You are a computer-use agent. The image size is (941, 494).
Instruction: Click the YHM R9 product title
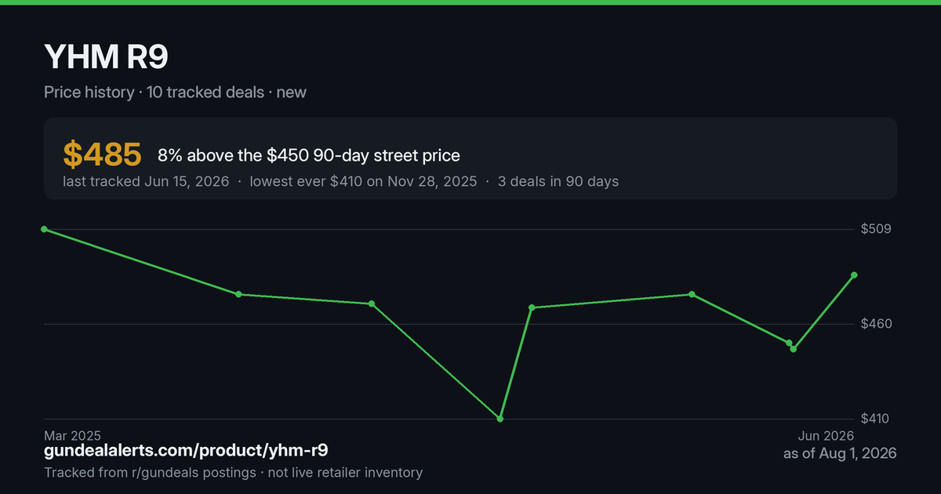[x=106, y=56]
